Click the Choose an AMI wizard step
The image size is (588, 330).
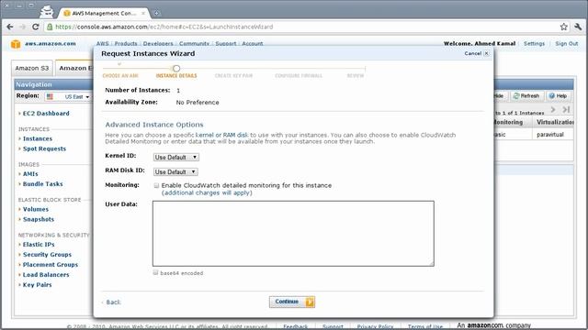click(x=120, y=76)
